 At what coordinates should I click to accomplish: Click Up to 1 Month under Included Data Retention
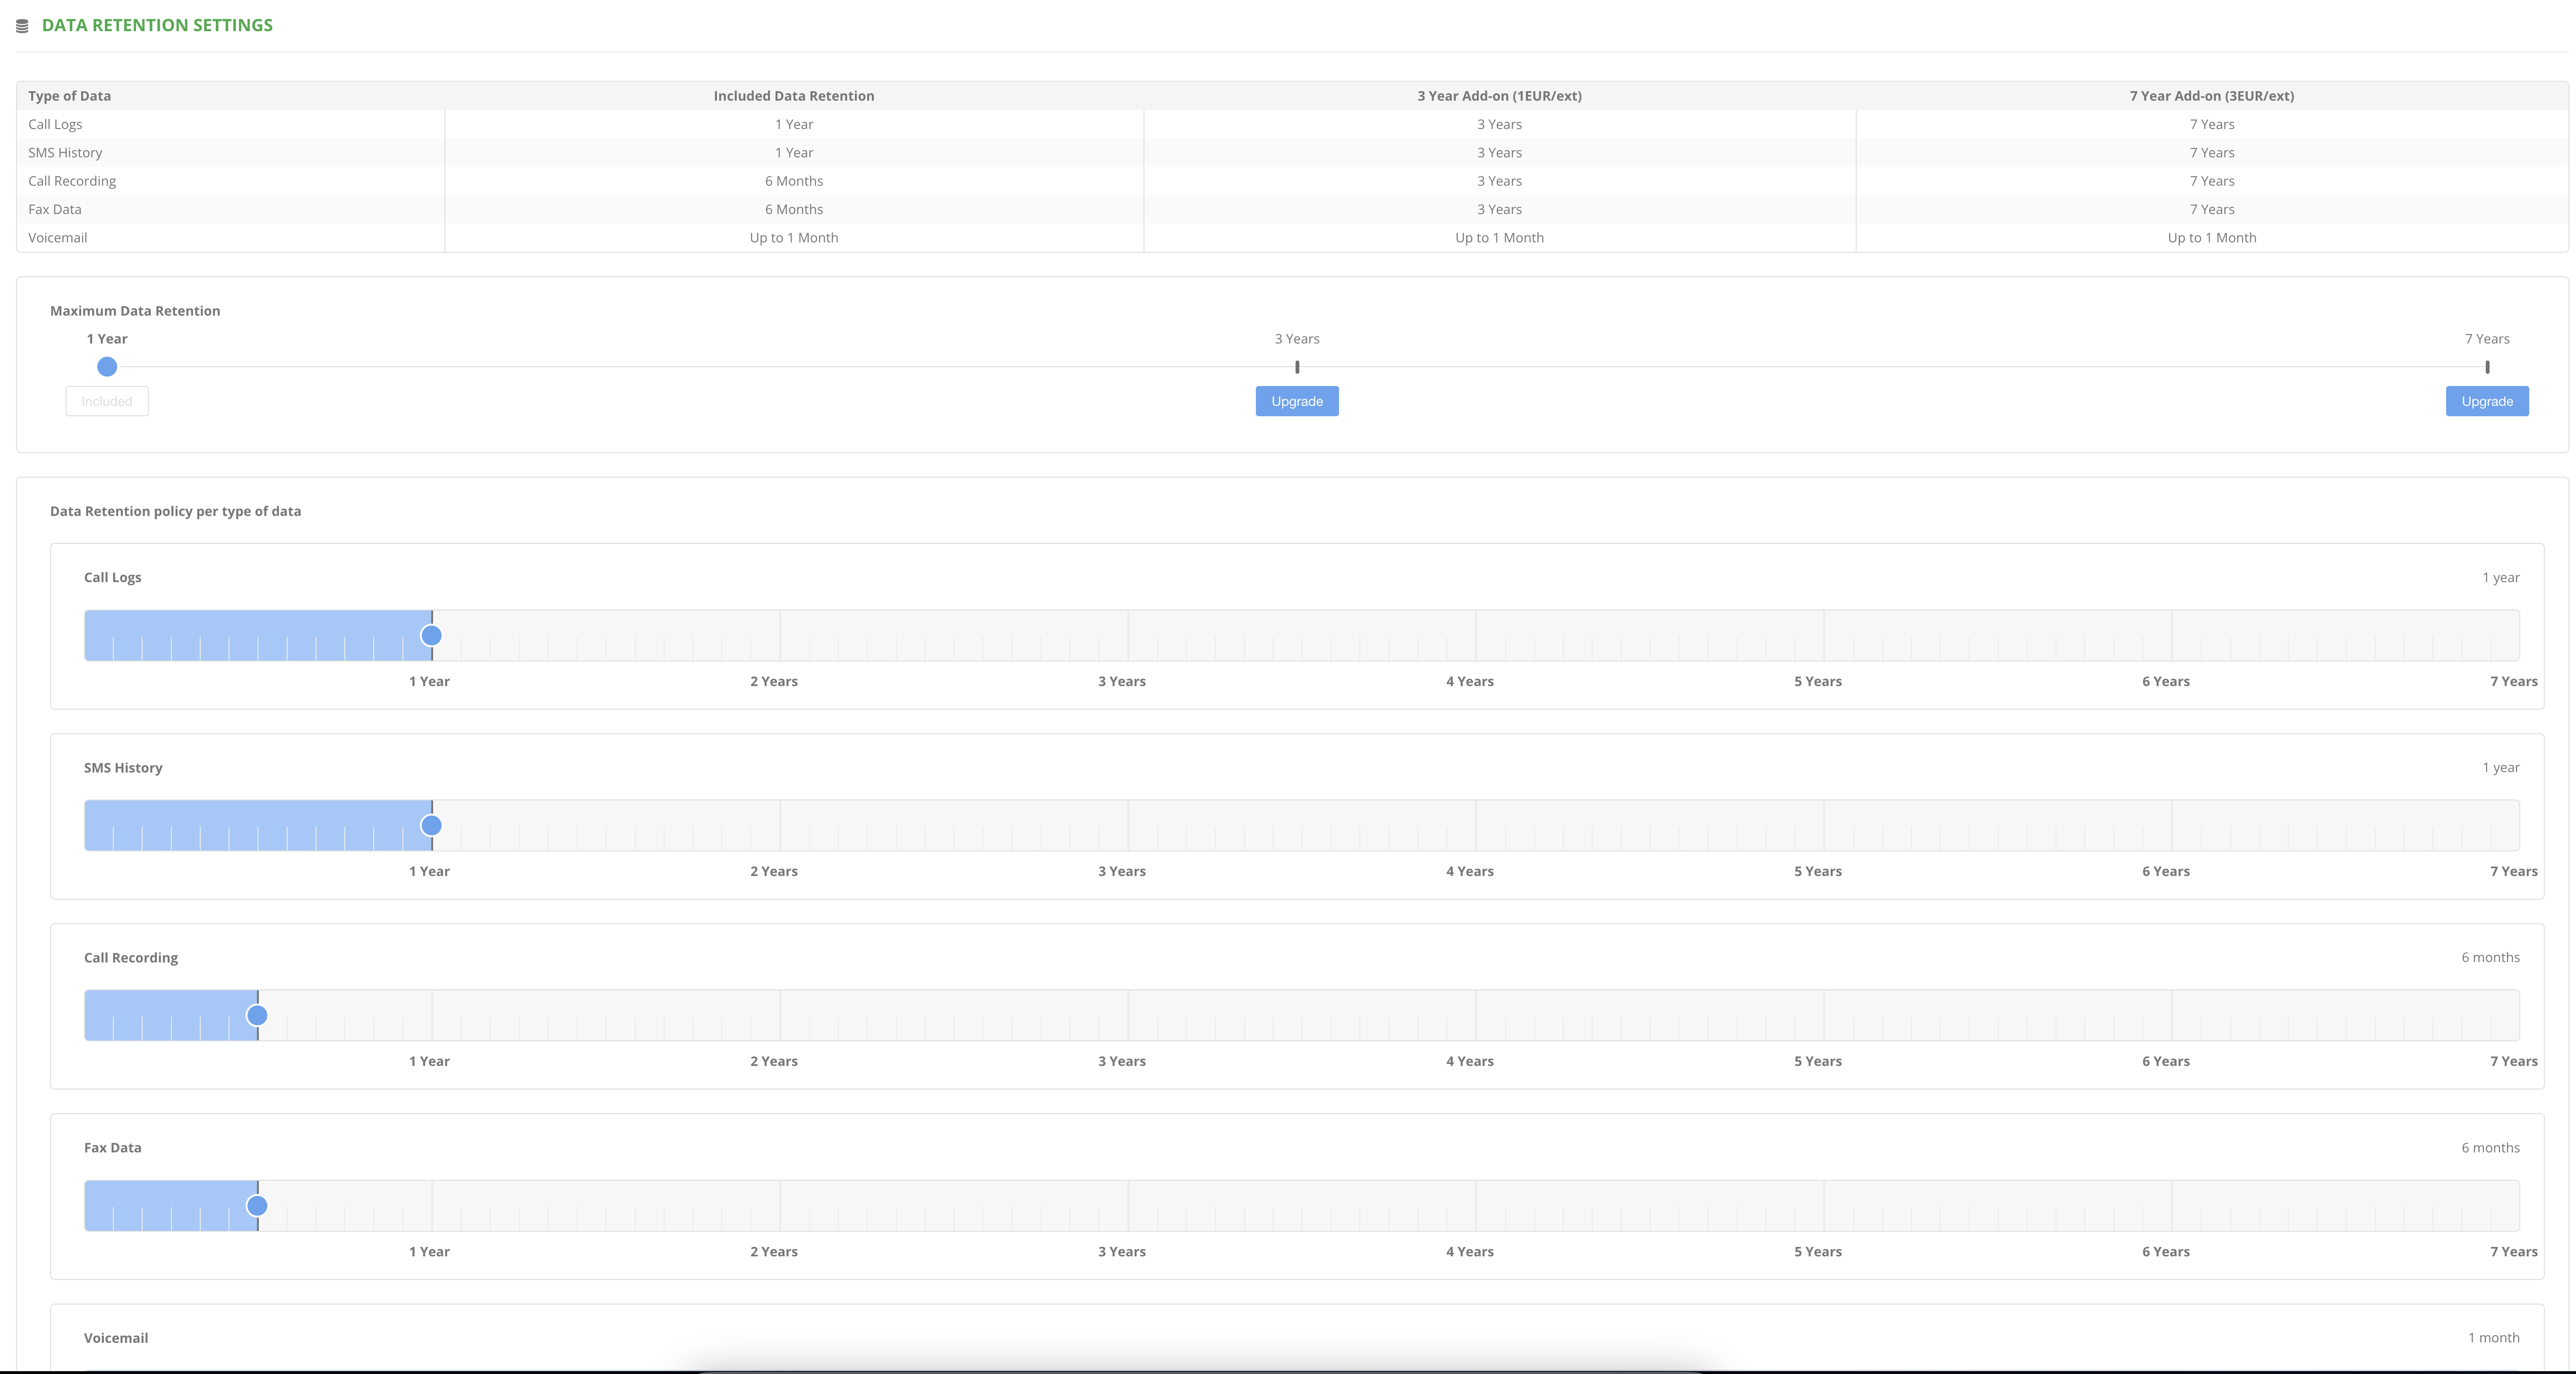[x=794, y=238]
